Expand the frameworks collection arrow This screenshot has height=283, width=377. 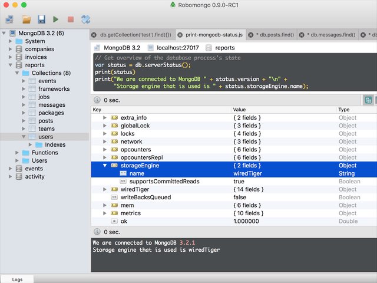click(24, 89)
